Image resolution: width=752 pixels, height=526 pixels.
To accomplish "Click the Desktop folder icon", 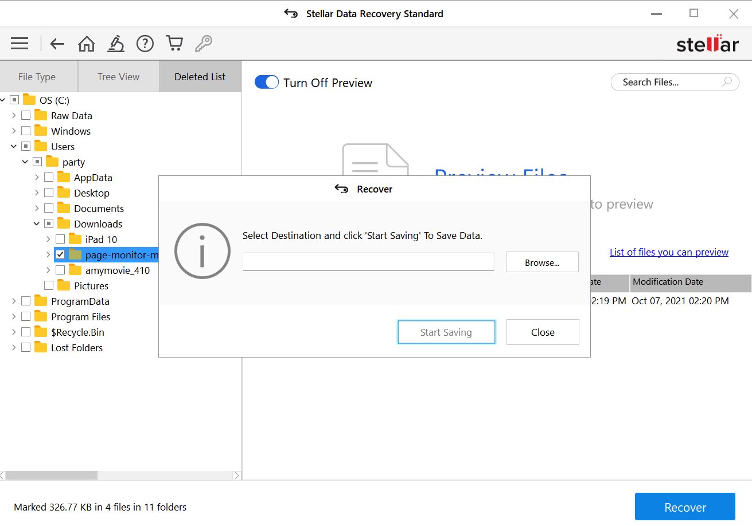I will pos(64,193).
